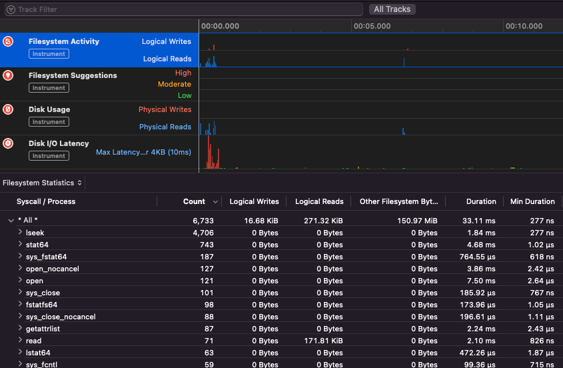This screenshot has width=563, height=368.
Task: Expand the lseek syscall row
Action: click(20, 233)
